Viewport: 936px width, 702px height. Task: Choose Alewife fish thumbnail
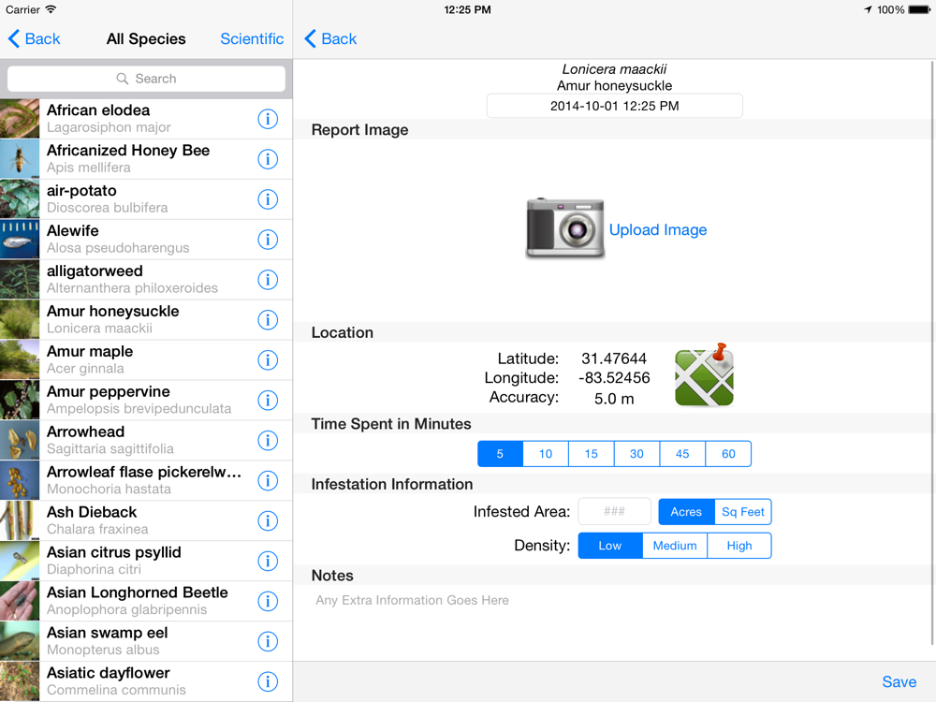tap(20, 240)
